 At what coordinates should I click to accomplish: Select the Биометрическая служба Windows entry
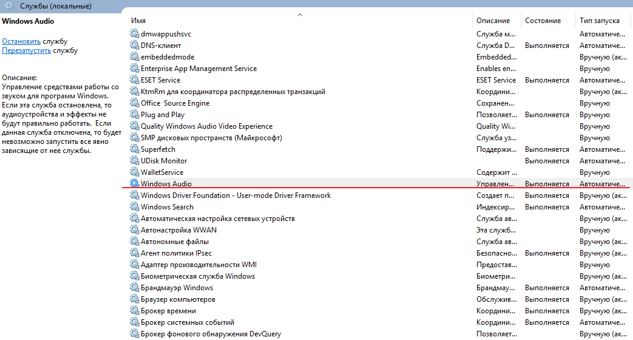point(197,276)
